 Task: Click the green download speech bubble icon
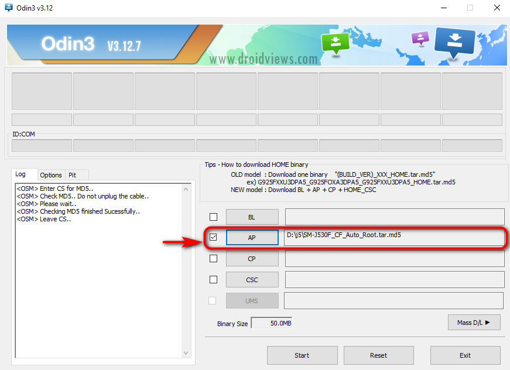[335, 42]
